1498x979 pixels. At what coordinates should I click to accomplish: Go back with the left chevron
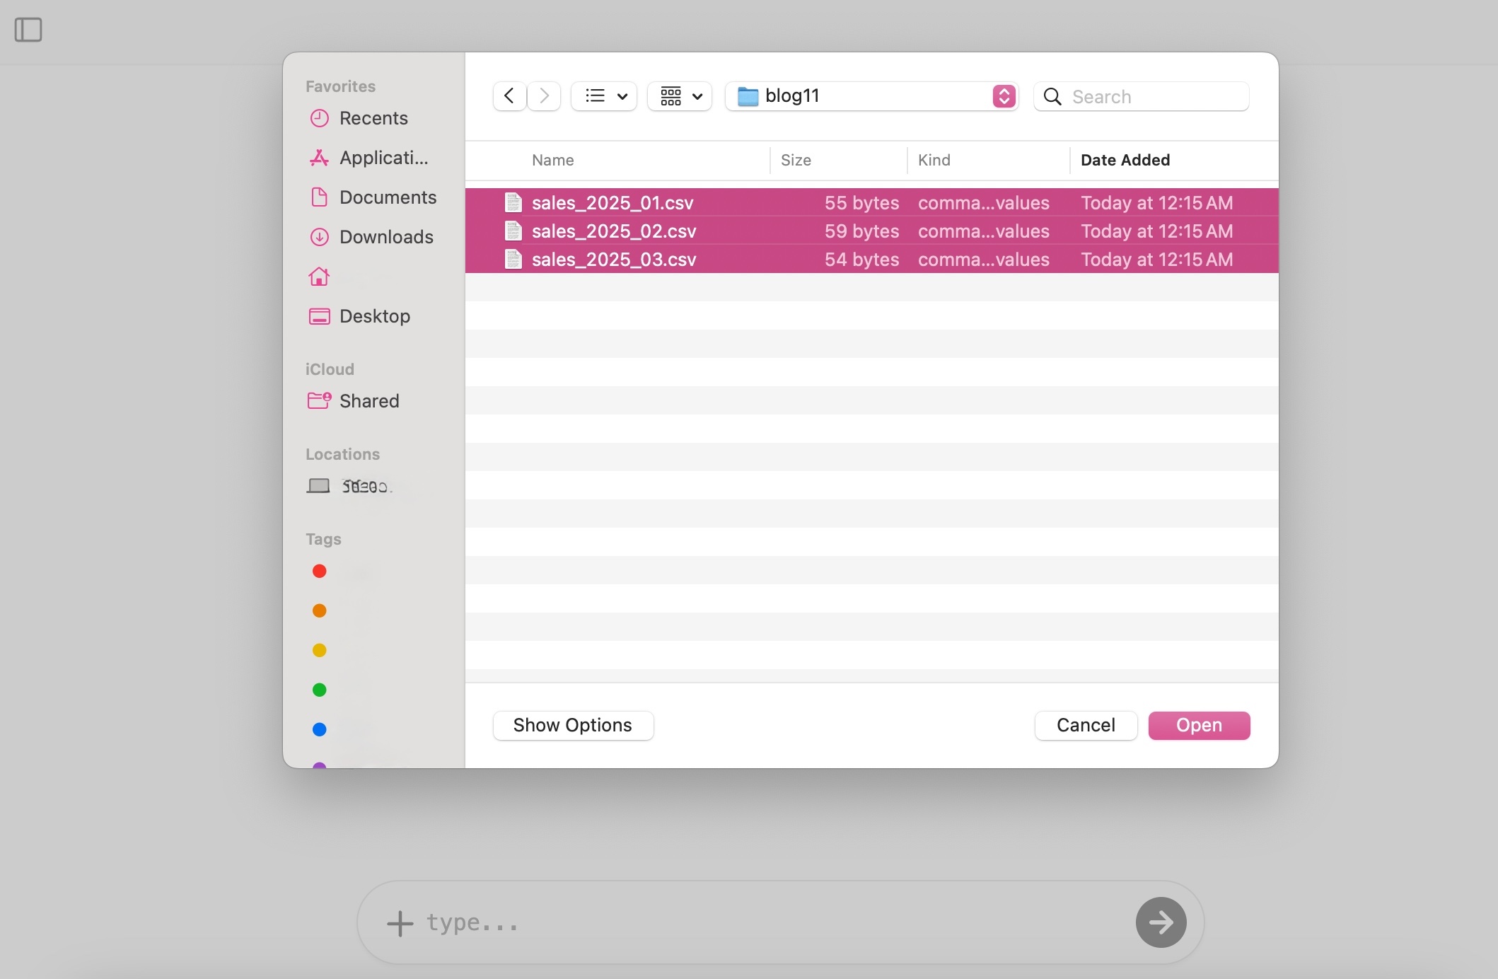509,96
